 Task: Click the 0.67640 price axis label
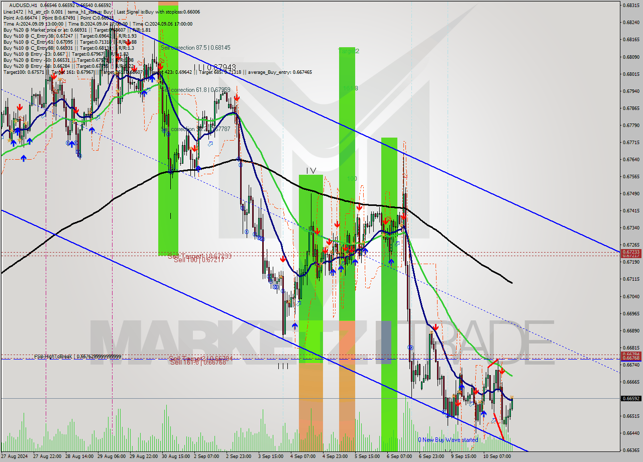pos(631,159)
